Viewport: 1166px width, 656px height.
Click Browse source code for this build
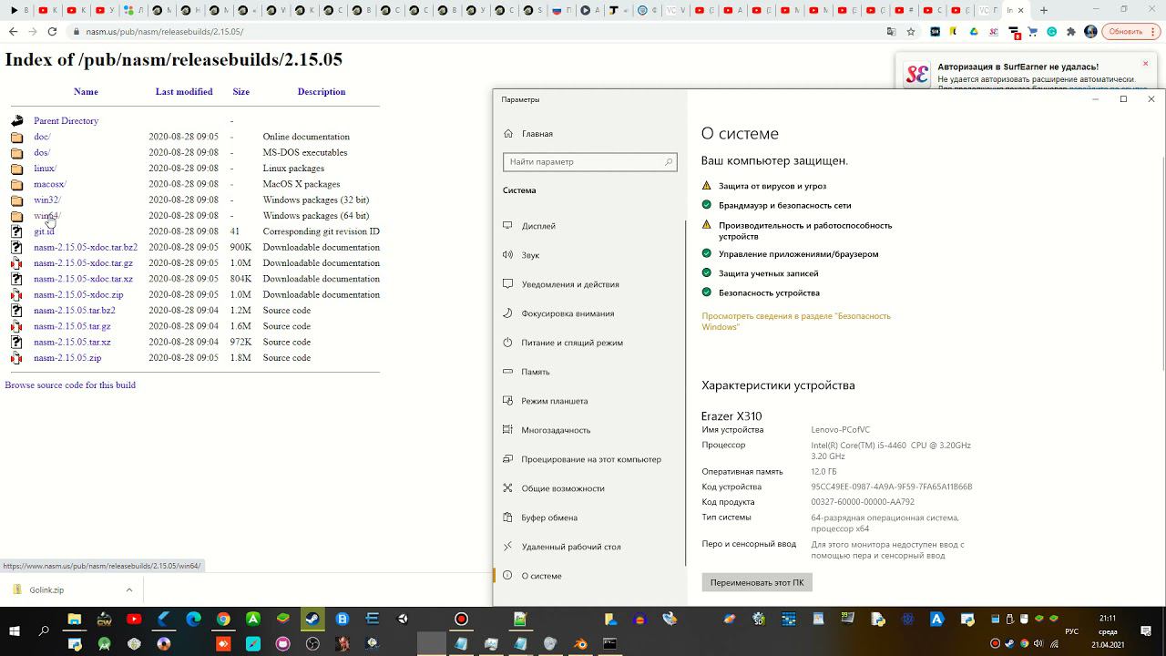coord(70,385)
